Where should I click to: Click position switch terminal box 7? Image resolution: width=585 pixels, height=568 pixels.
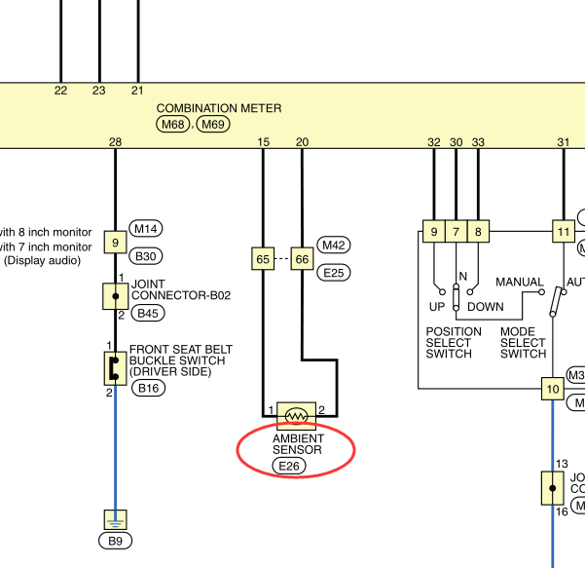pos(456,231)
